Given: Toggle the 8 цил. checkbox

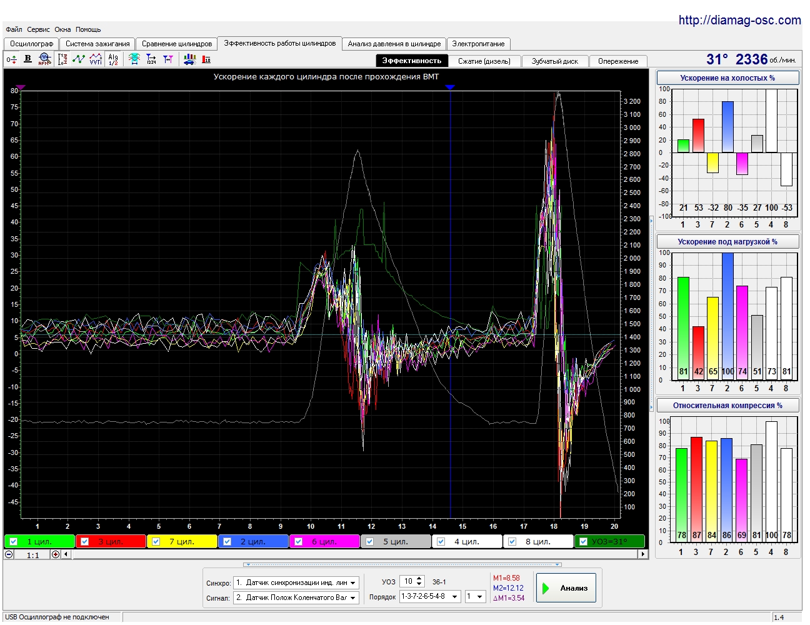Looking at the screenshot, I should 512,542.
